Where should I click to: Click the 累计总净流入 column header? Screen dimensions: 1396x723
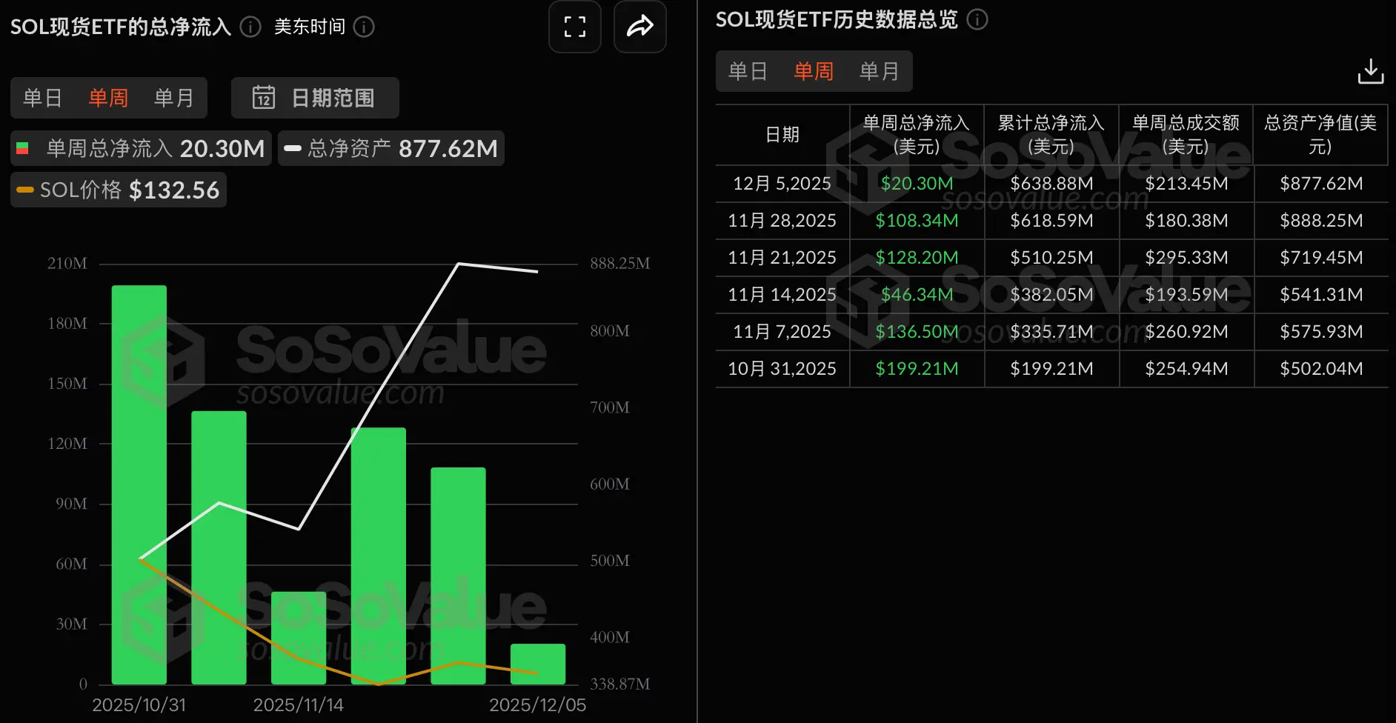1050,134
